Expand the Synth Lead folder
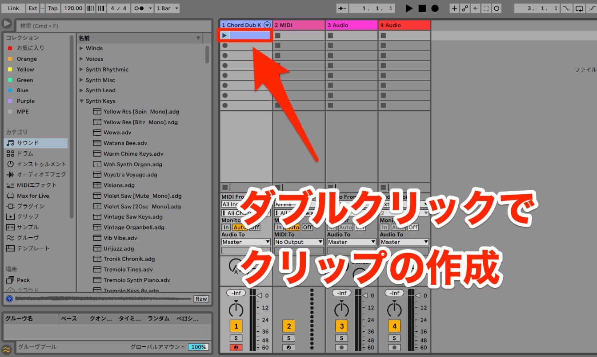Viewport: 597px width, 357px height. [81, 90]
